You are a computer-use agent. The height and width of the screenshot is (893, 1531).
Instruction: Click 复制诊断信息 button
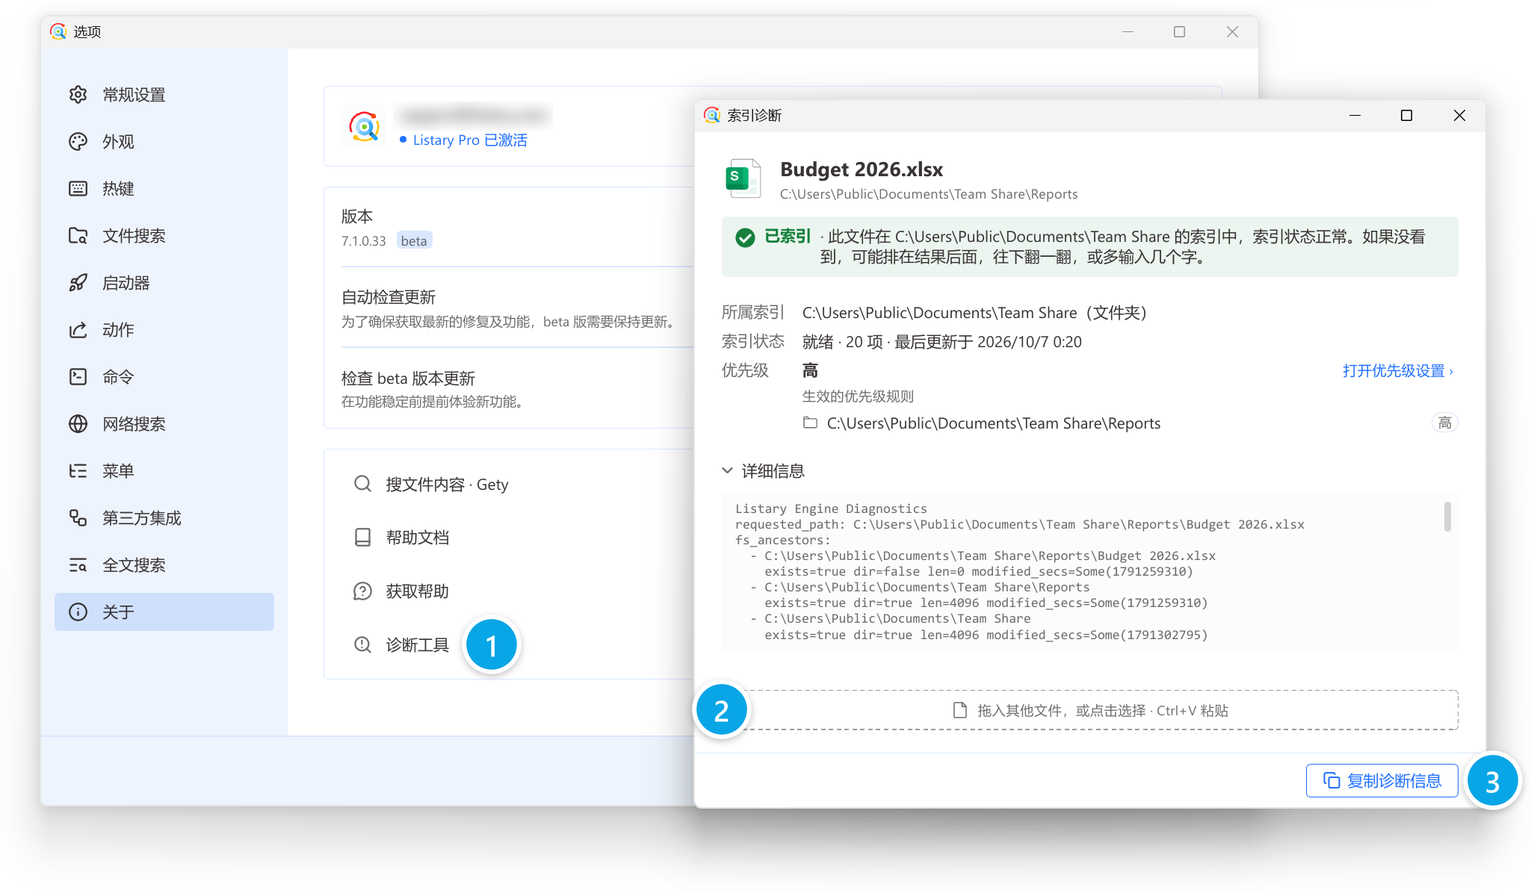coord(1382,780)
